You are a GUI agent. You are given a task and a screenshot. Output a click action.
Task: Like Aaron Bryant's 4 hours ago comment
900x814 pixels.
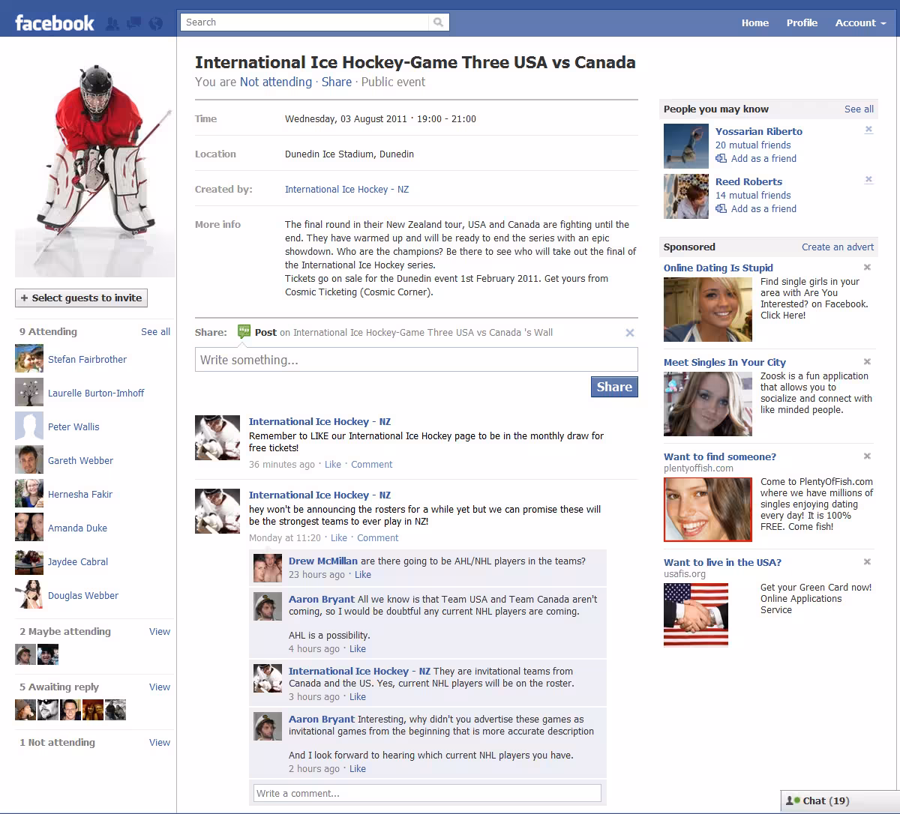click(358, 648)
